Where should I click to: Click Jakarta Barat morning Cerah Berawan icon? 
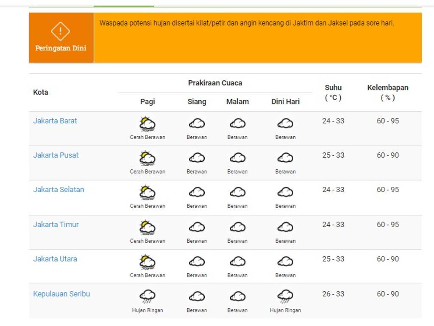[x=147, y=124]
